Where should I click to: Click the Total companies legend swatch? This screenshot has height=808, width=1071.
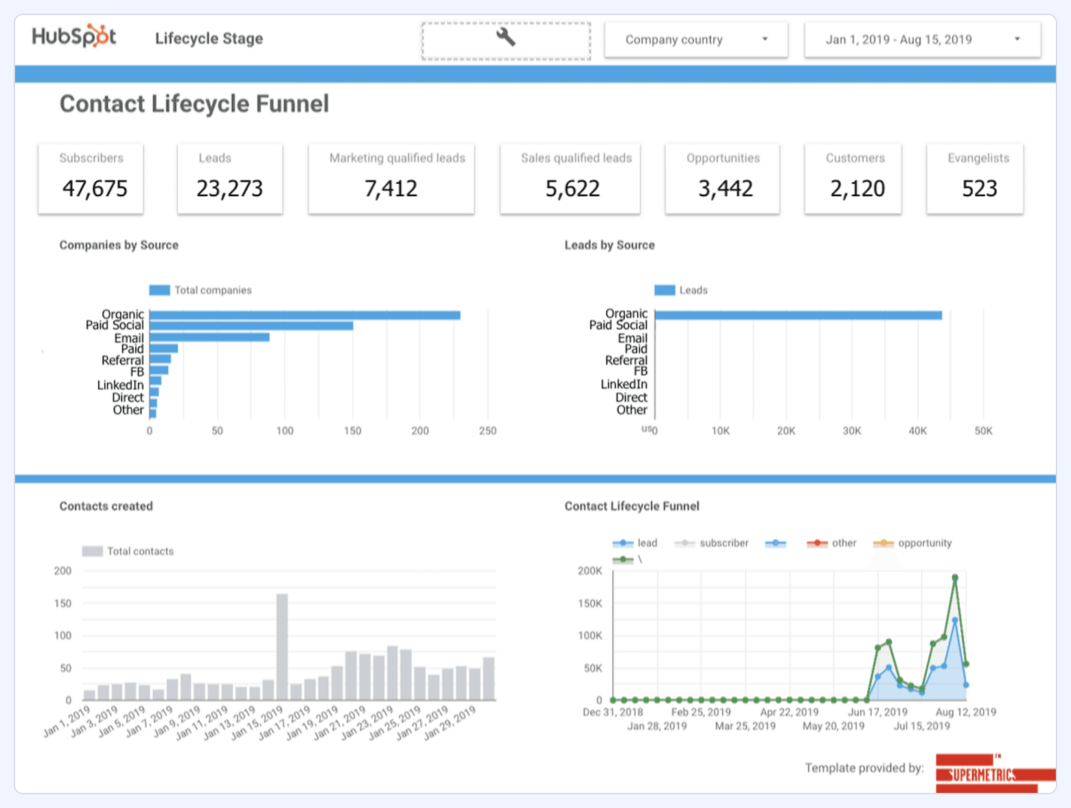[159, 289]
